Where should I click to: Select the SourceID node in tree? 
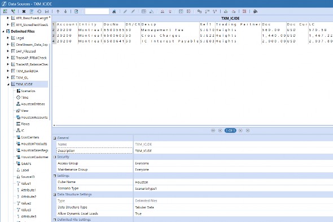[25, 177]
